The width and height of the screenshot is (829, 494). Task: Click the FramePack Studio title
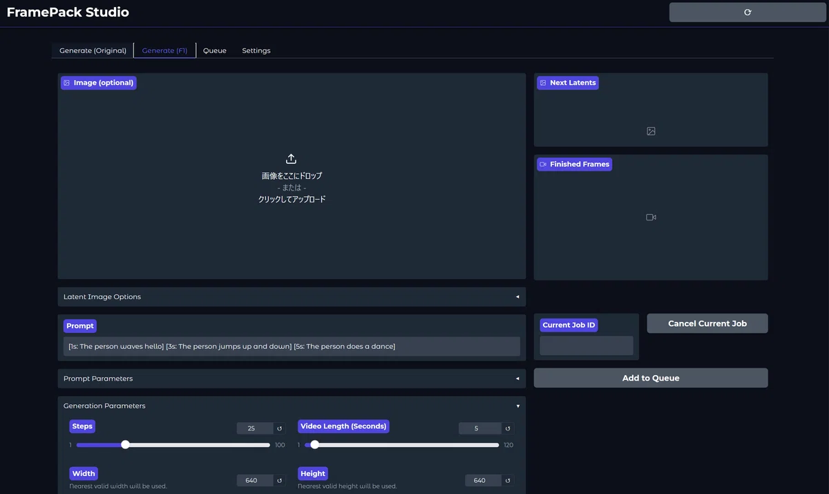[68, 12]
